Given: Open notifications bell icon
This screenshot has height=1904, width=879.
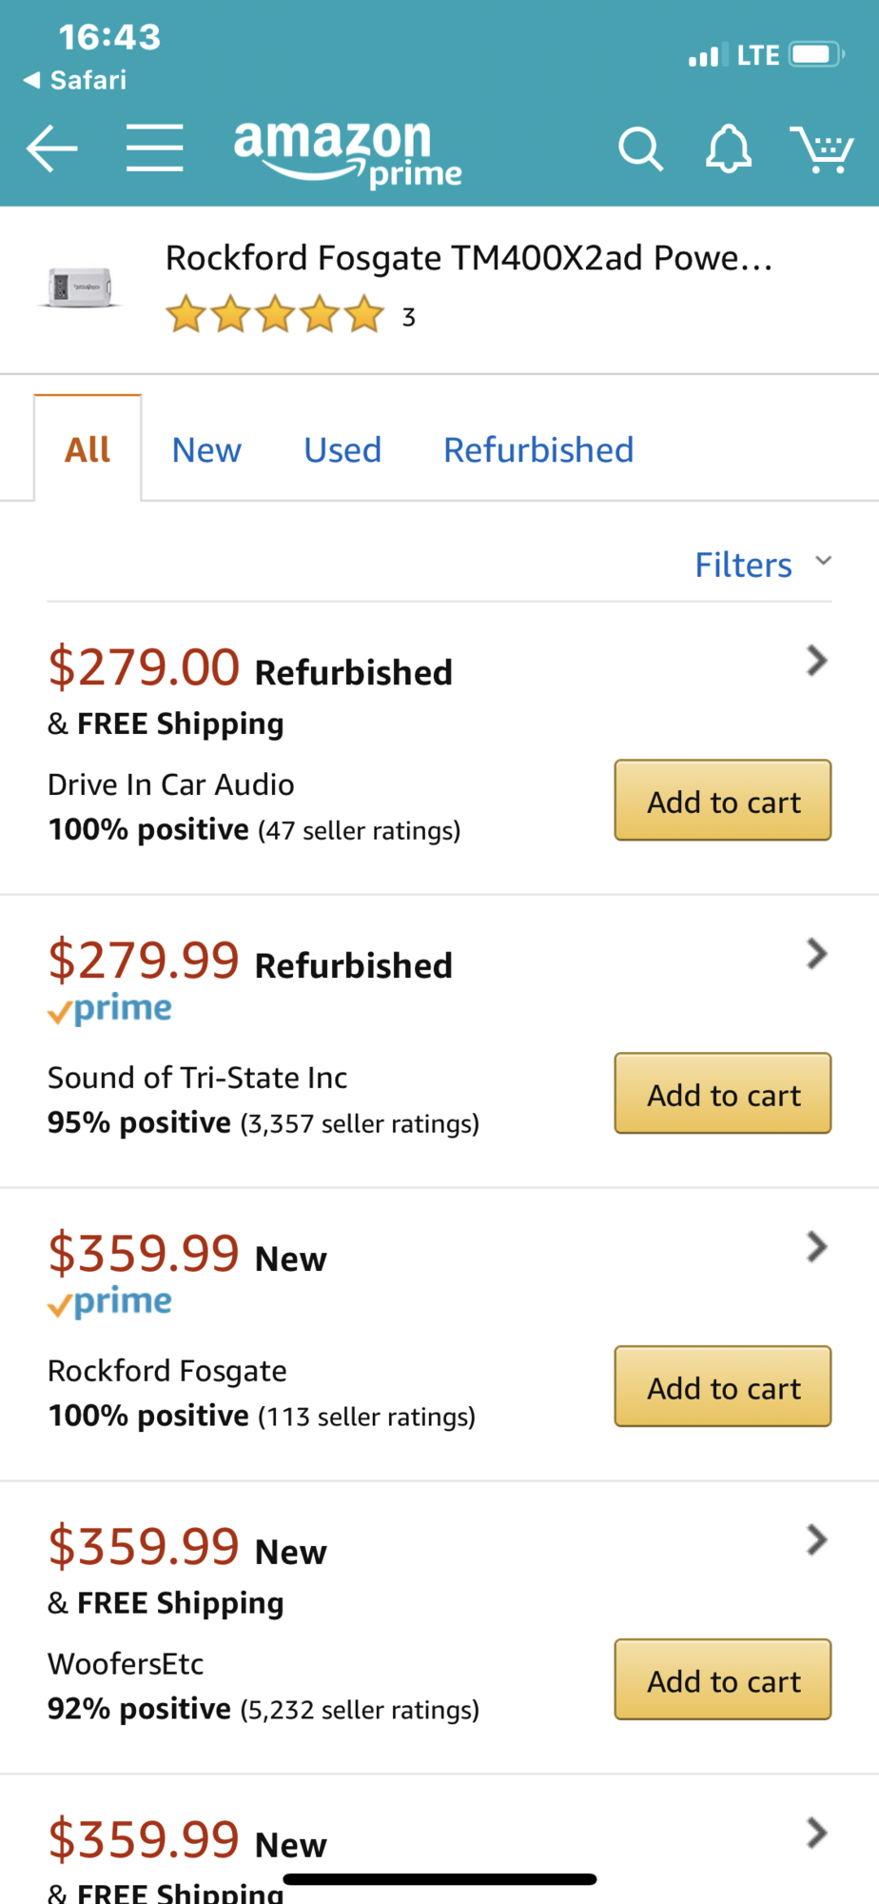Looking at the screenshot, I should tap(729, 149).
